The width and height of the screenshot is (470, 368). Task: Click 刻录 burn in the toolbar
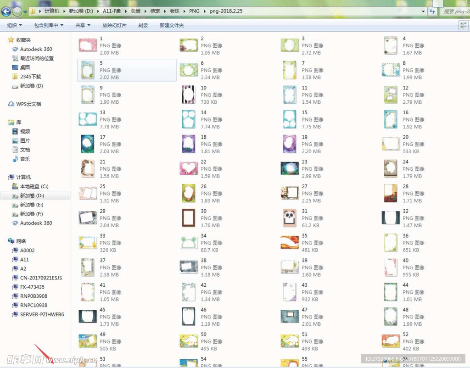143,25
